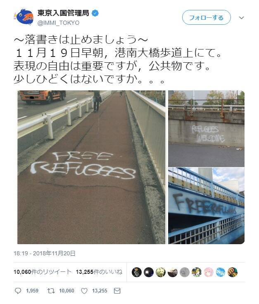Open first liker's avatar in row

pos(137,272)
